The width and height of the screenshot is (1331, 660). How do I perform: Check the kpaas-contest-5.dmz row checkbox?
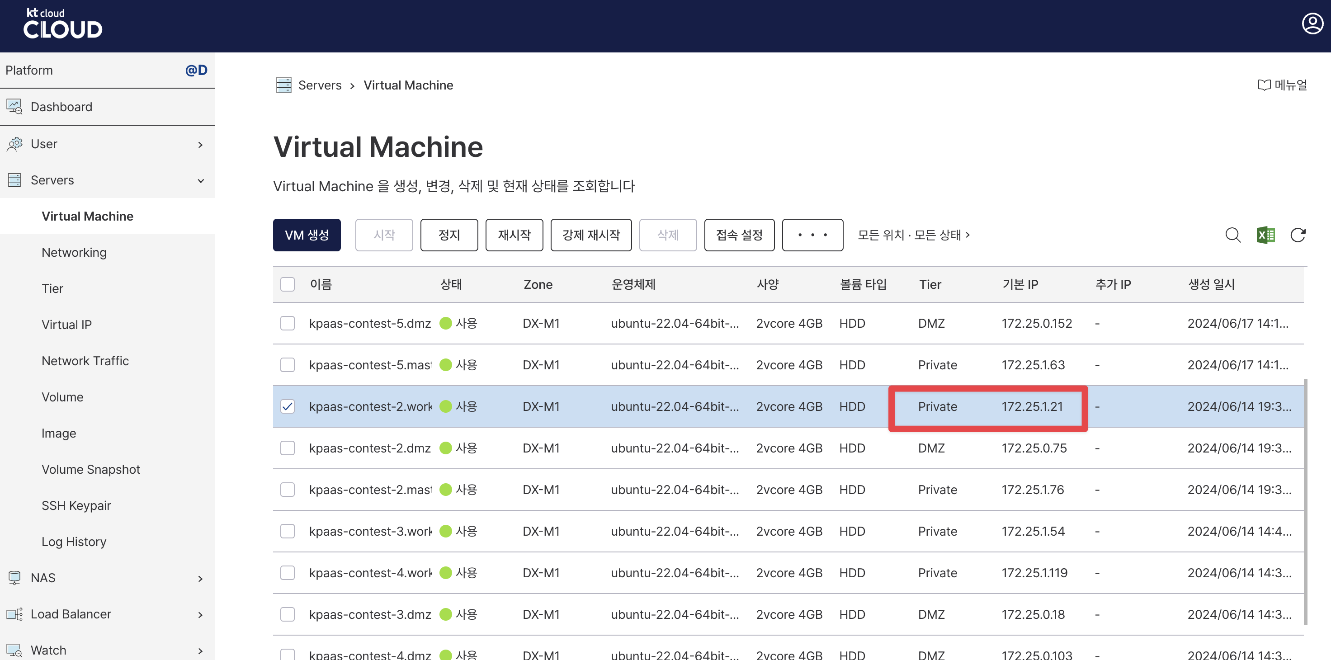coord(287,323)
